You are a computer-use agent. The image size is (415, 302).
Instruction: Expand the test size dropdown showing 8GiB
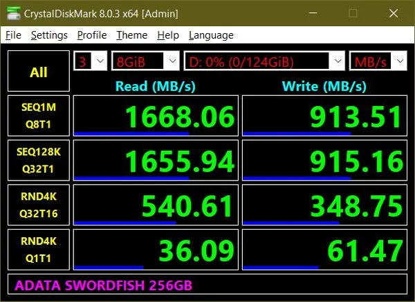coord(145,61)
